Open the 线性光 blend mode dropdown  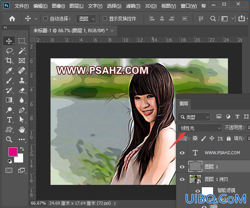(x=200, y=128)
